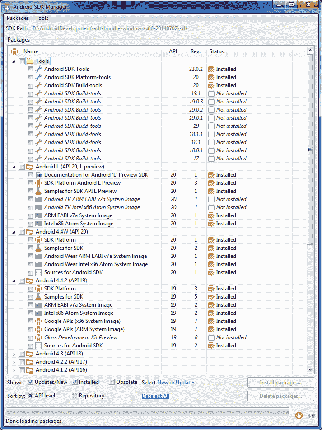Check the Android SDK Build-tools 19.0.3 checkbox

click(30, 102)
